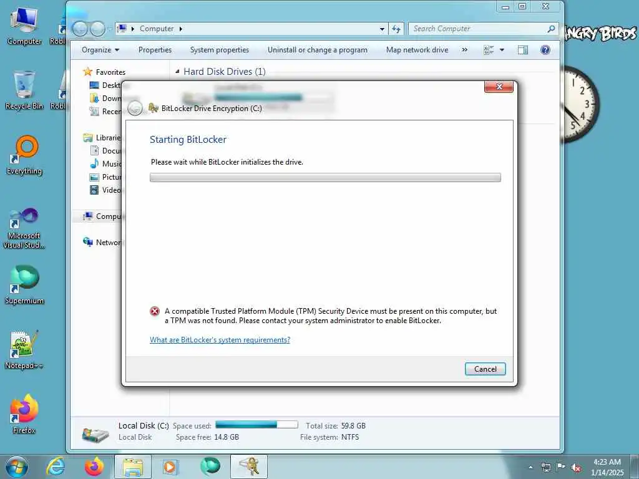Open Supermium from the taskbar
The width and height of the screenshot is (639, 479).
coord(210,467)
